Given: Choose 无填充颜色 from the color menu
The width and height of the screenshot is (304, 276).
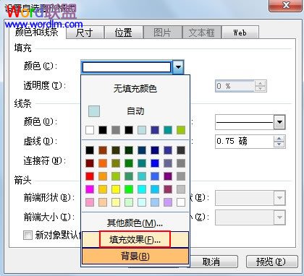Looking at the screenshot, I should (135, 89).
